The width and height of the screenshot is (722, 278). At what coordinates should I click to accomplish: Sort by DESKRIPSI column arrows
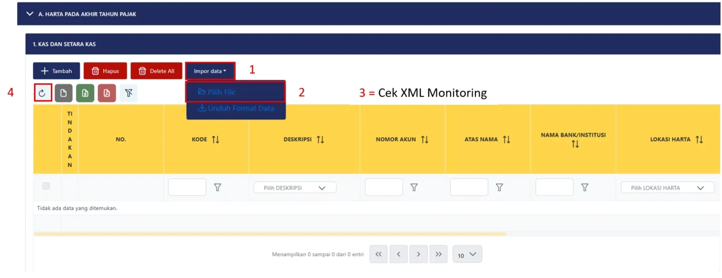point(320,139)
